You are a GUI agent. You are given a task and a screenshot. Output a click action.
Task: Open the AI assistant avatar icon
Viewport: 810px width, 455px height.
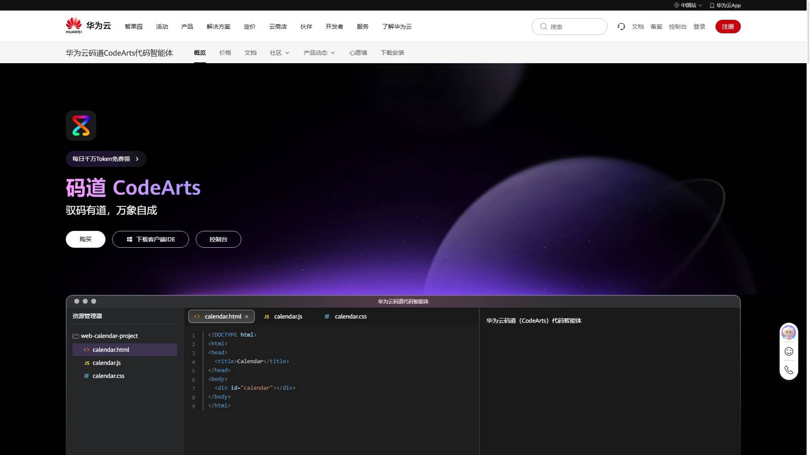789,332
